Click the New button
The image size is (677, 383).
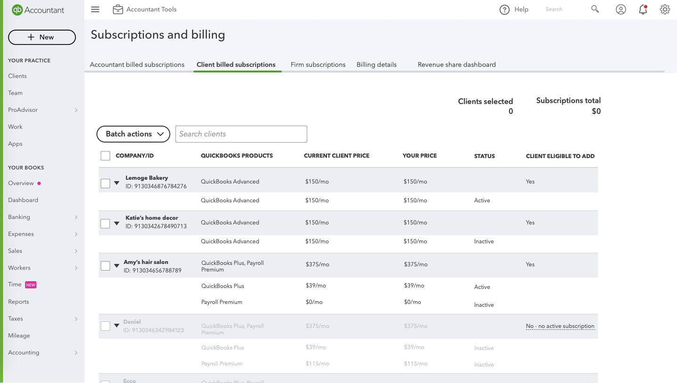tap(42, 37)
